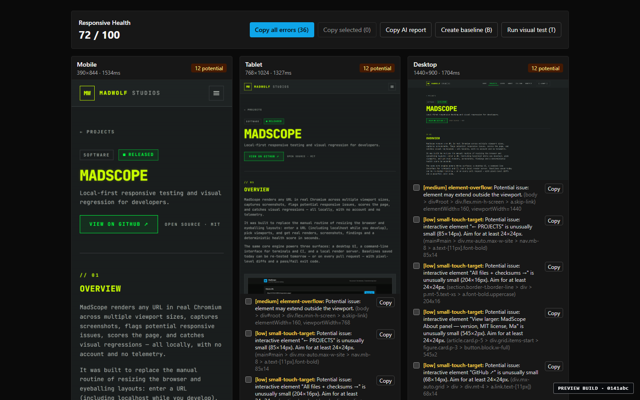Screen dimensions: 640x400
Task: Check Desktop '← PROJECTS' touch-target checkbox
Action: point(416,220)
